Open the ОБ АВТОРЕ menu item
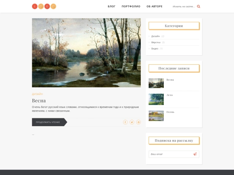This screenshot has width=234, height=175. pos(154,6)
